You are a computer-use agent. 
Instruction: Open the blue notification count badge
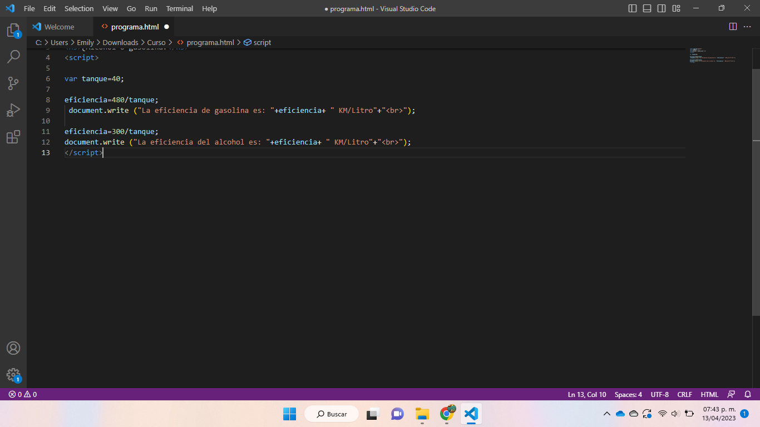pyautogui.click(x=744, y=414)
